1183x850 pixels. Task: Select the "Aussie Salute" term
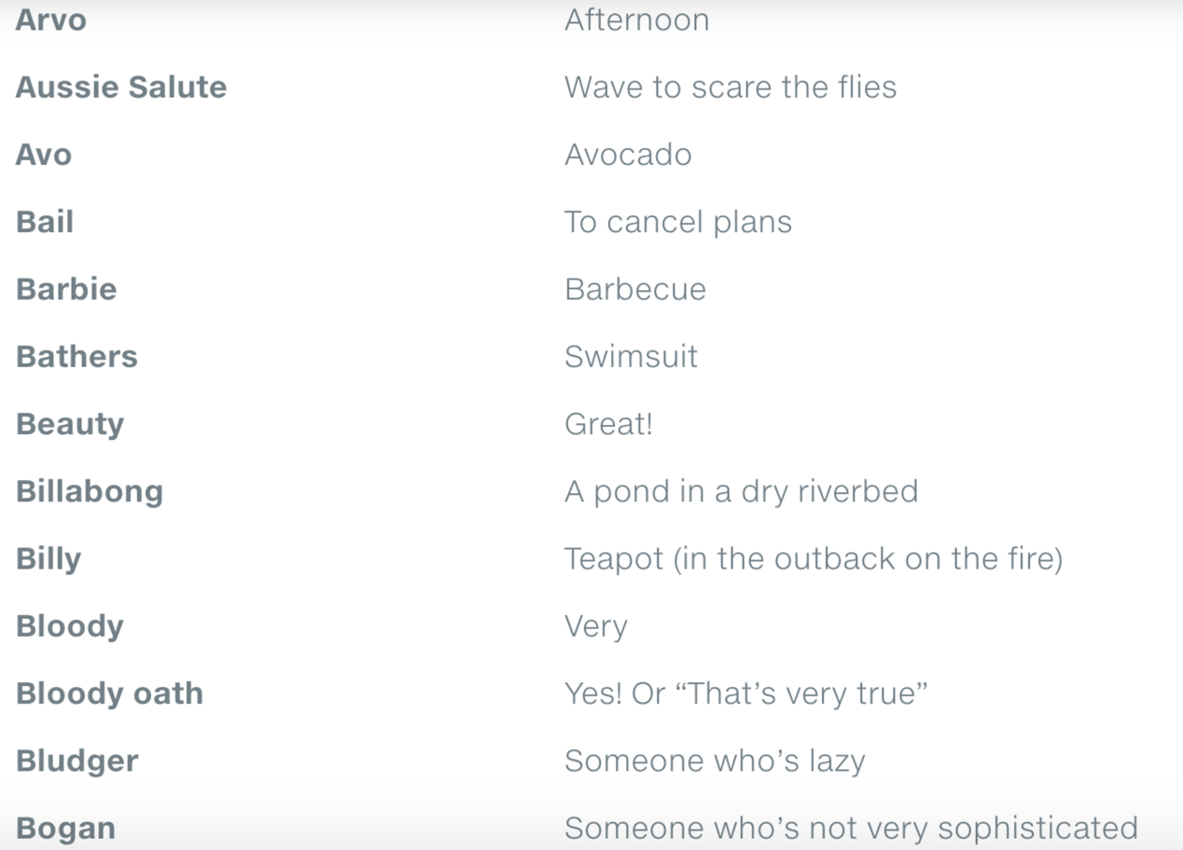point(121,87)
